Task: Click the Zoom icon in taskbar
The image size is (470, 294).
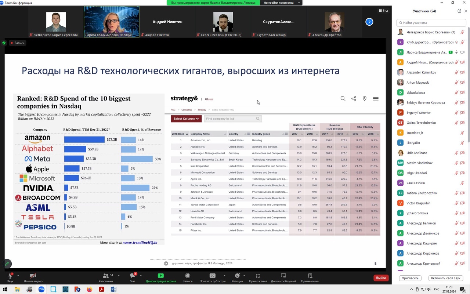Action: [41, 289]
